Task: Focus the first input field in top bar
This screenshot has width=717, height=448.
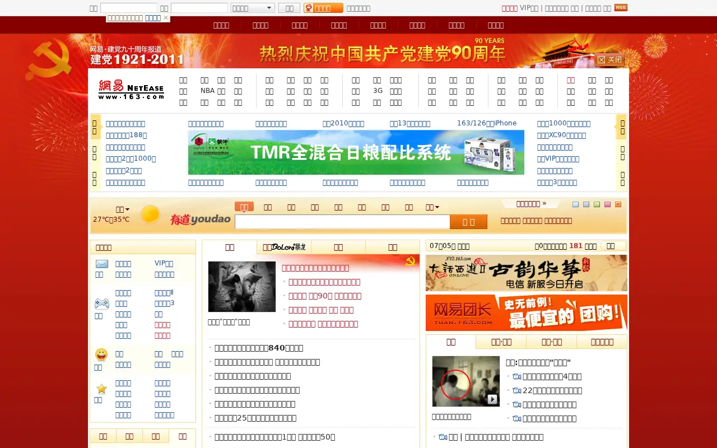Action: pos(128,8)
